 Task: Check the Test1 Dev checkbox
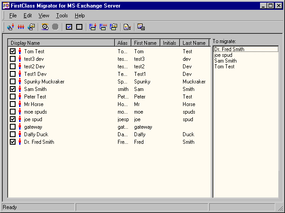[12, 74]
